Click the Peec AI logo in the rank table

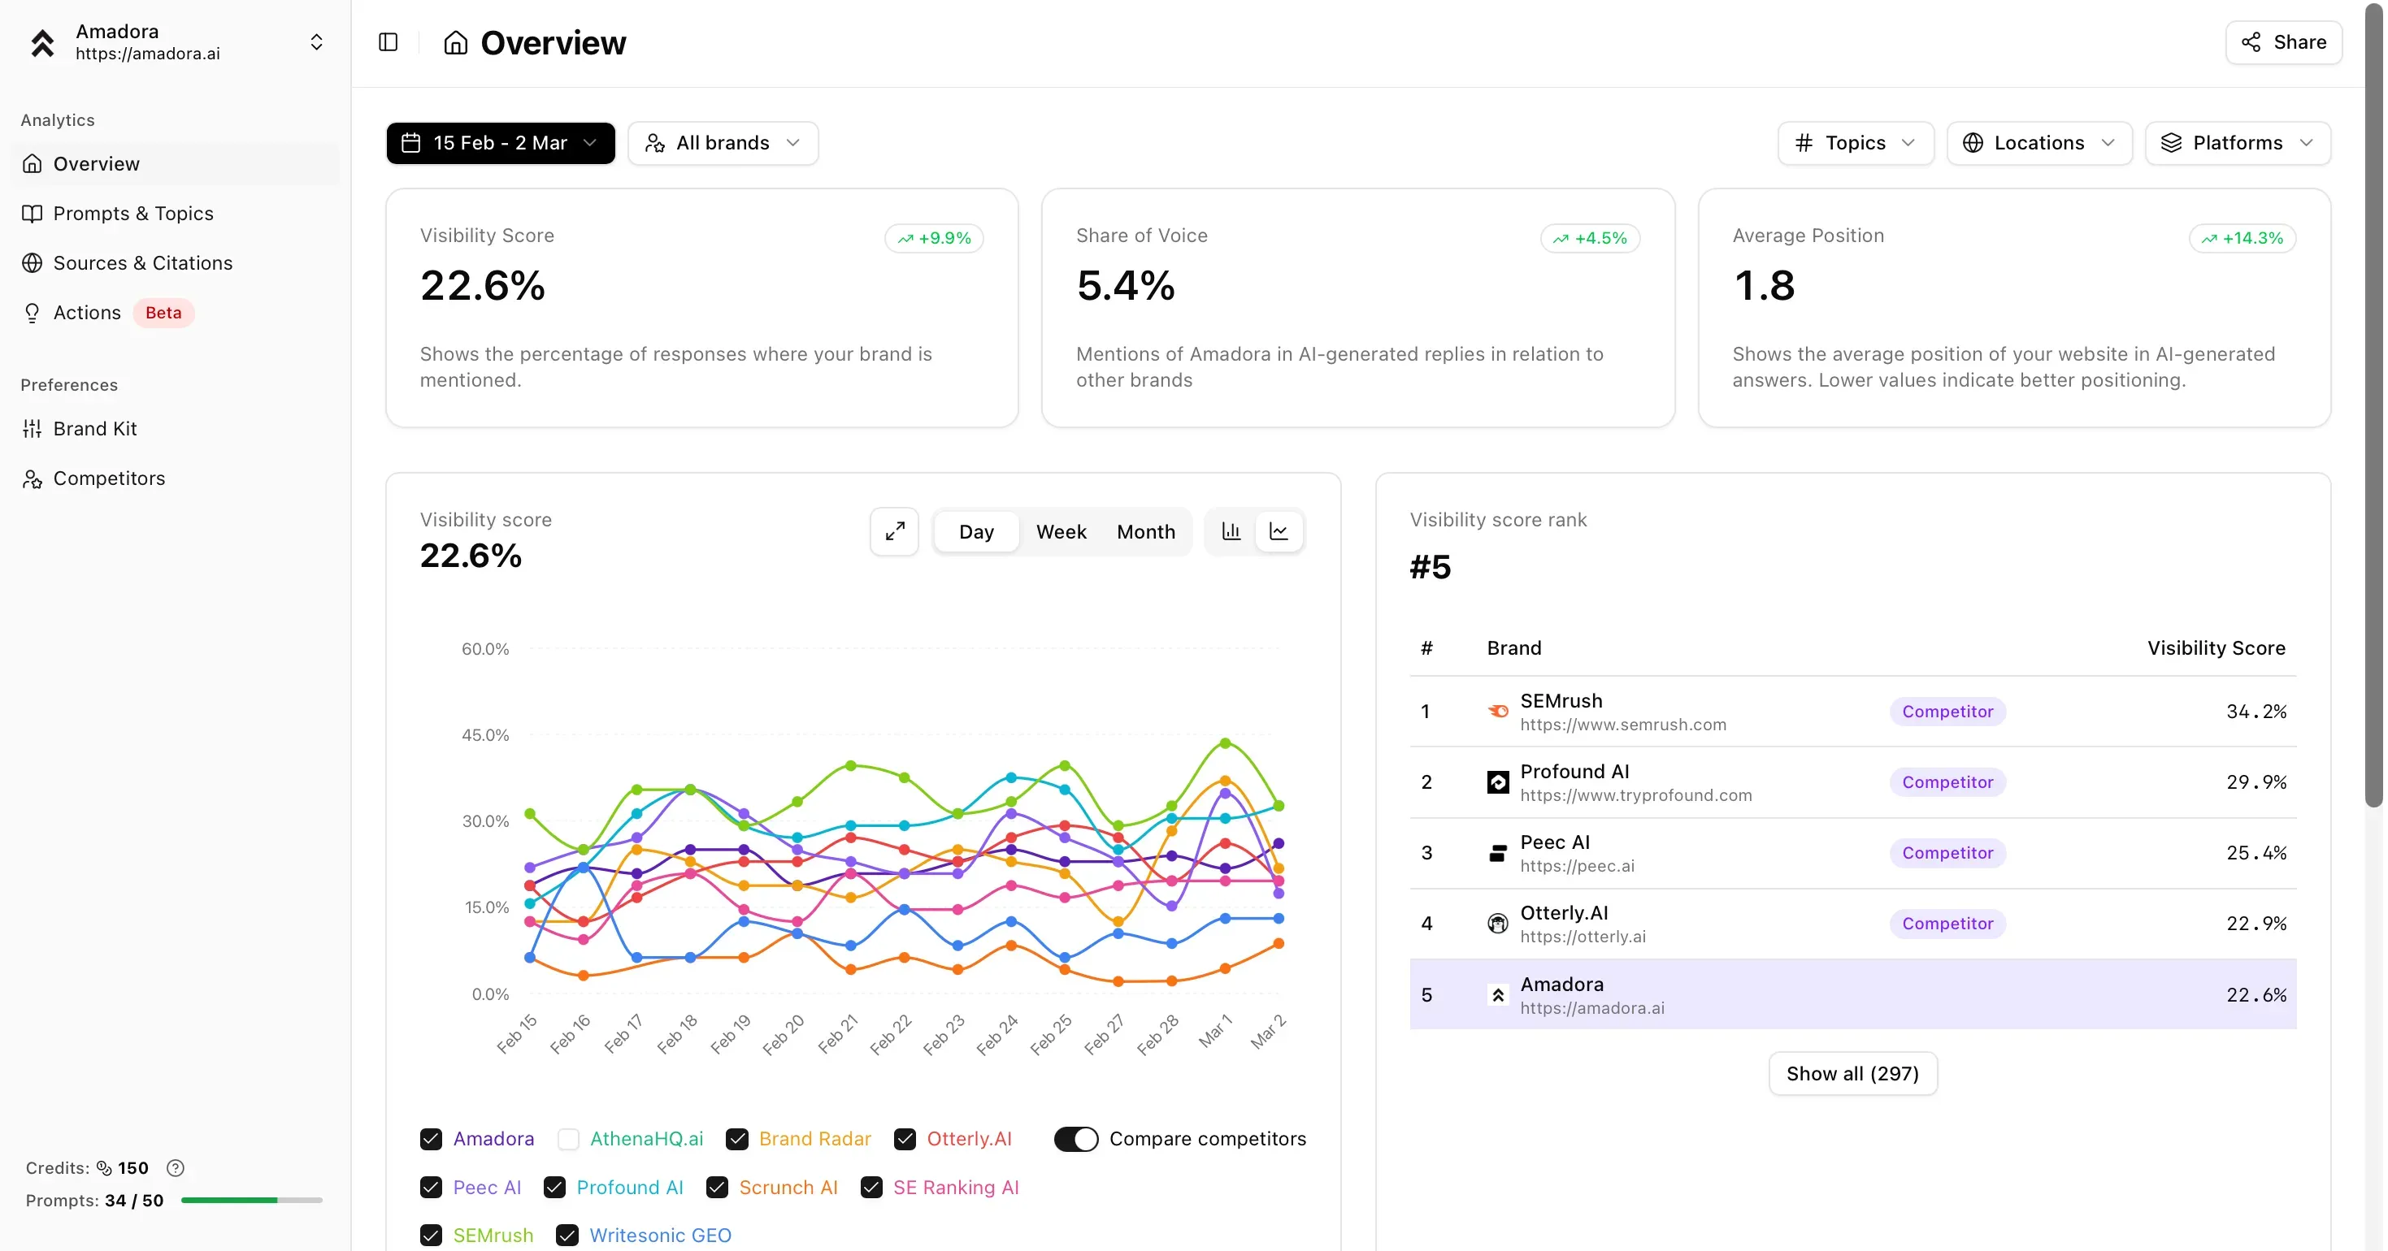click(1498, 854)
